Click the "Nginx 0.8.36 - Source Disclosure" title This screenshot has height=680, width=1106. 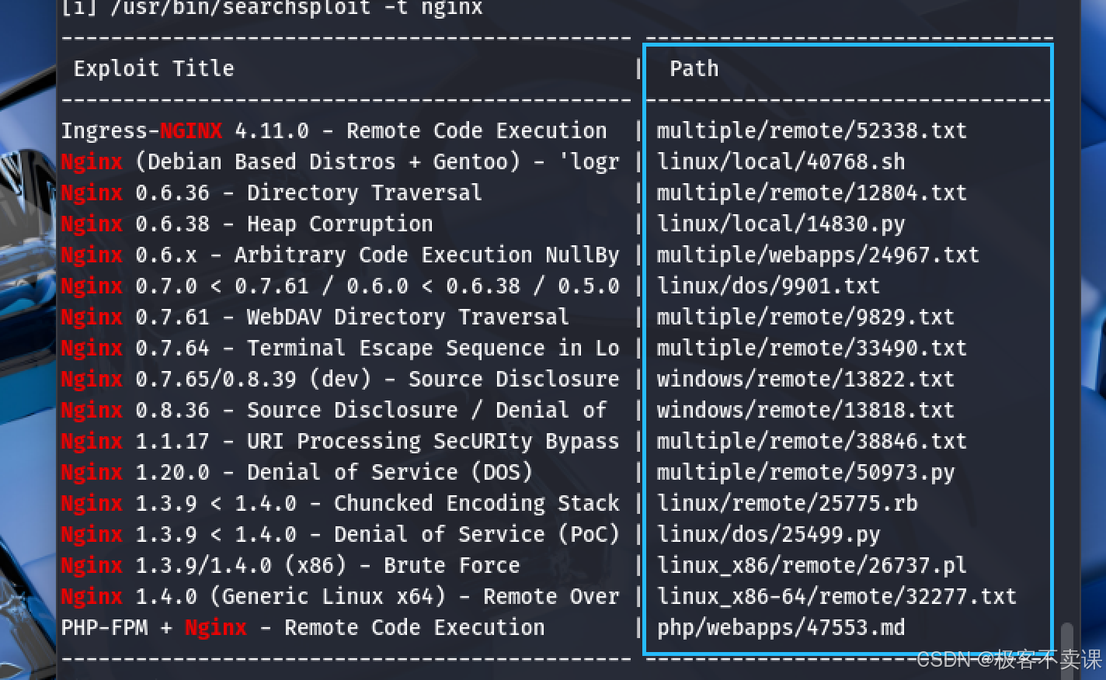334,410
